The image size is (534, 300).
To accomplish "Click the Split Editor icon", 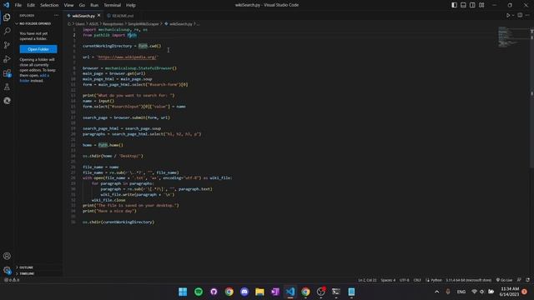I will click(x=520, y=15).
